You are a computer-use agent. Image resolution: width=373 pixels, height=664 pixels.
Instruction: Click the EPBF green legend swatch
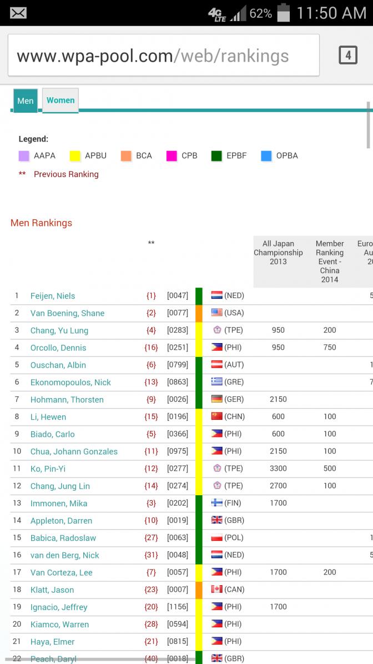216,156
